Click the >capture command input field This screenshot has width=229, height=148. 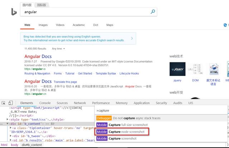[x=161, y=111]
